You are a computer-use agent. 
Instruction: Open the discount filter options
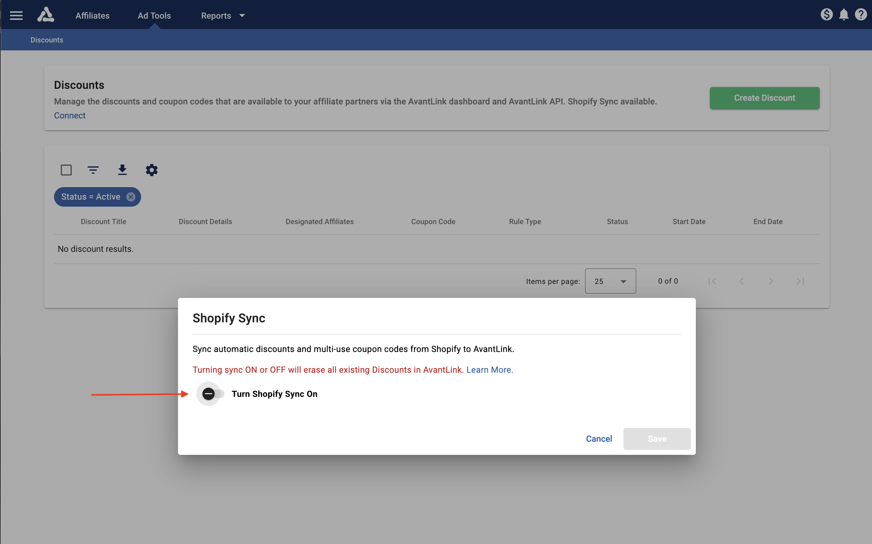pyautogui.click(x=93, y=170)
